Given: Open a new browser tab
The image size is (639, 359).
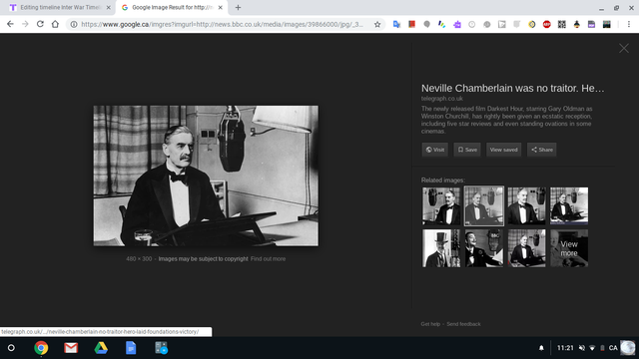Looking at the screenshot, I should pyautogui.click(x=238, y=7).
